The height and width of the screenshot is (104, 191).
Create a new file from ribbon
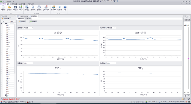pyautogui.click(x=3, y=8)
